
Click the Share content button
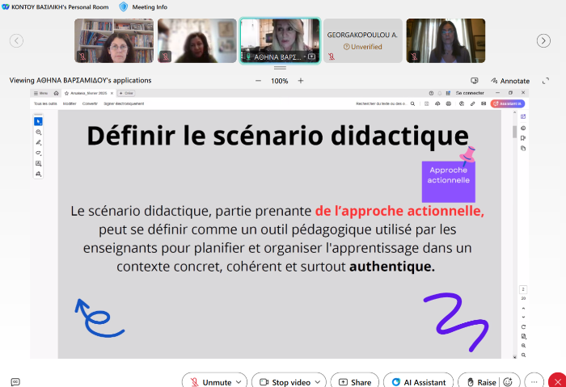coord(353,382)
